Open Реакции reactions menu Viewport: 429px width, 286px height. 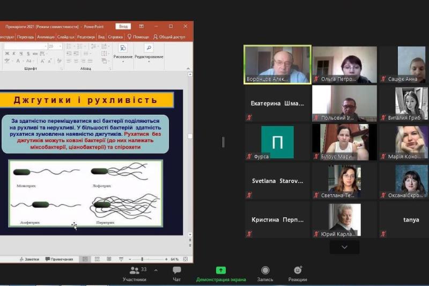click(x=298, y=274)
